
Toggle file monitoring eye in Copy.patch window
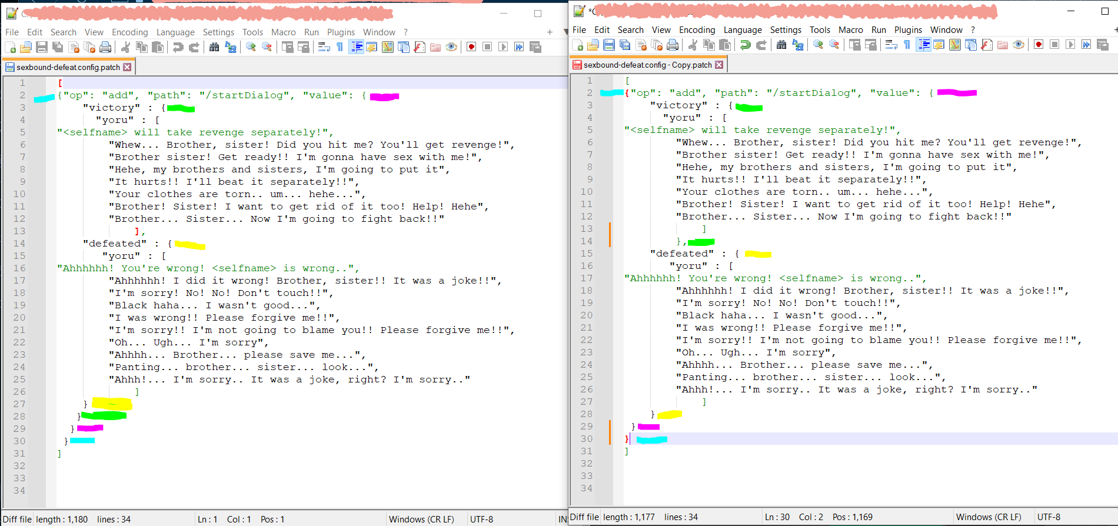coord(1019,45)
